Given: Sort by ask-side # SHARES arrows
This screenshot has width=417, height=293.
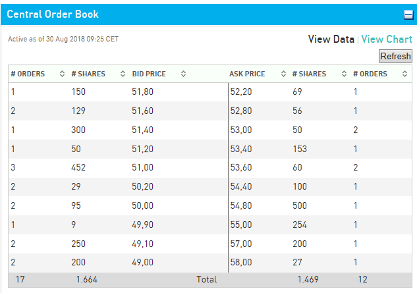Looking at the screenshot, I should [x=344, y=74].
